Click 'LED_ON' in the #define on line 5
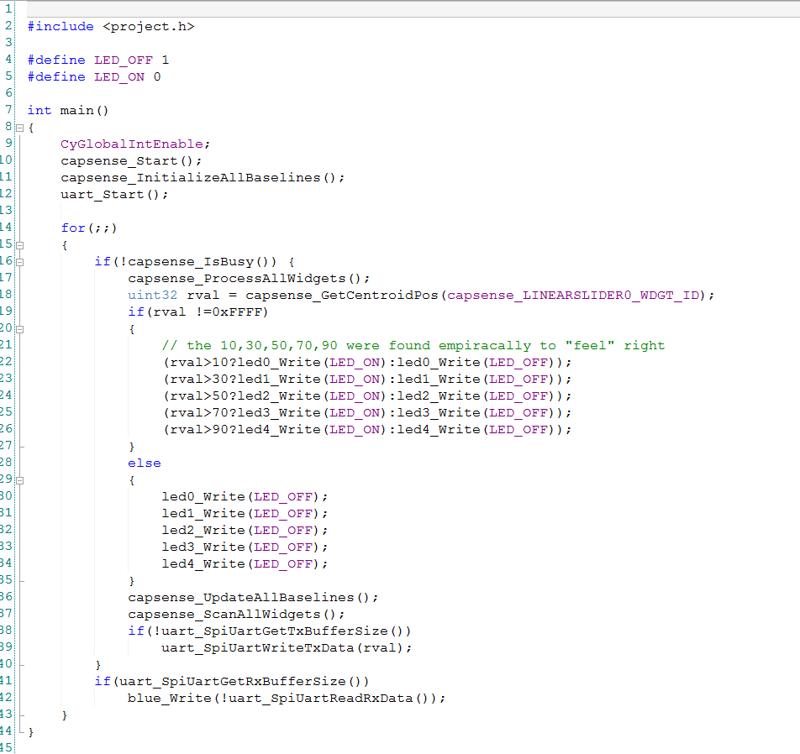Screen dimensions: 800x754 pyautogui.click(x=119, y=77)
